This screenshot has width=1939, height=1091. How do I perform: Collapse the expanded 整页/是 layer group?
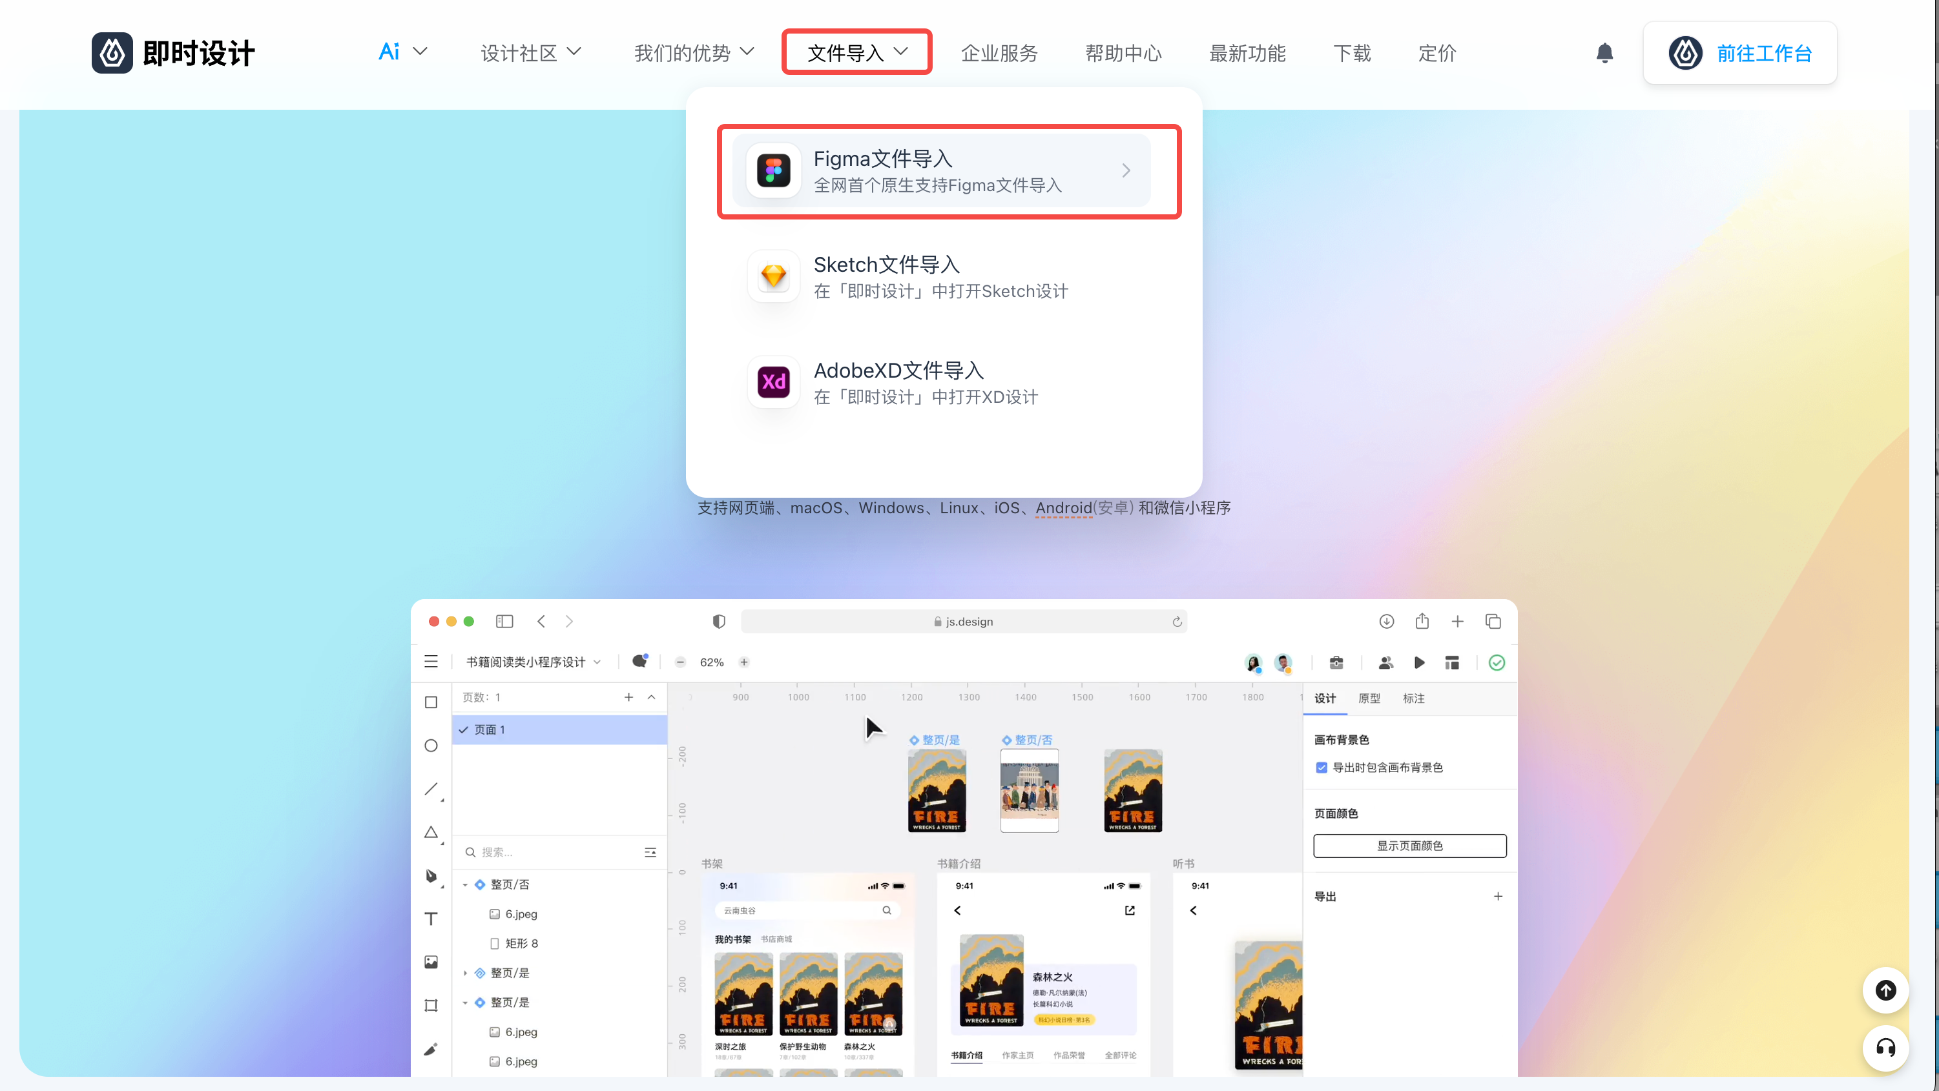(x=465, y=1003)
